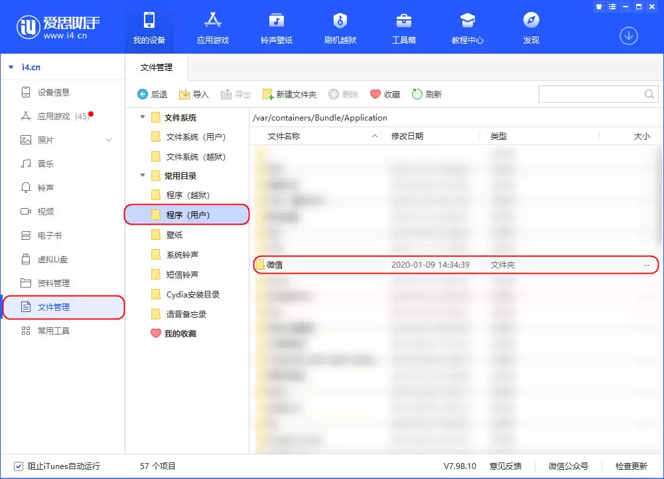The height and width of the screenshot is (479, 664).
Task: Select 程序 (越狱) folder
Action: 180,195
